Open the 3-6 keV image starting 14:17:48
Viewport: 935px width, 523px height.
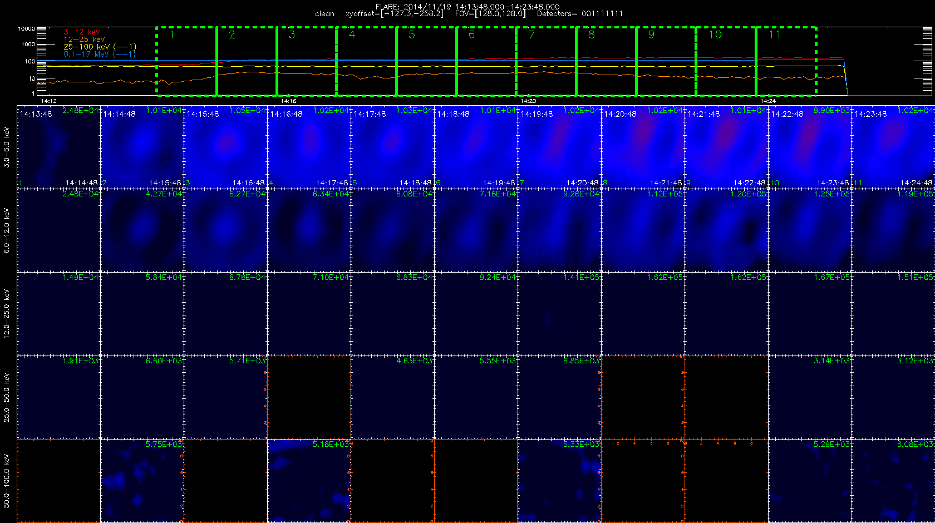pos(392,146)
